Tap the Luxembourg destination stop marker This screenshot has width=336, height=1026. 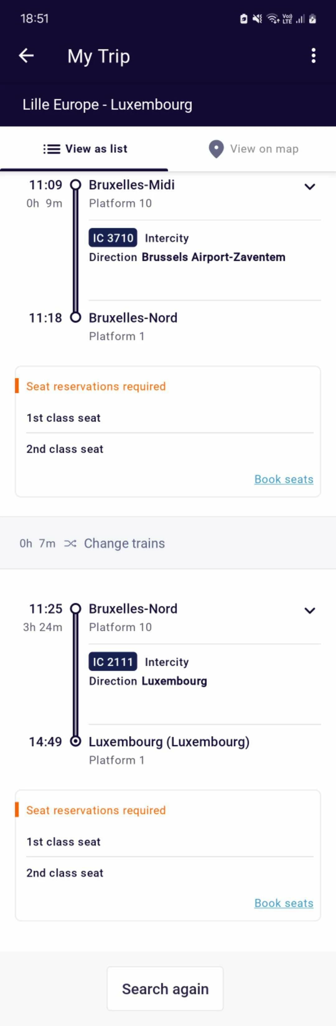point(76,741)
